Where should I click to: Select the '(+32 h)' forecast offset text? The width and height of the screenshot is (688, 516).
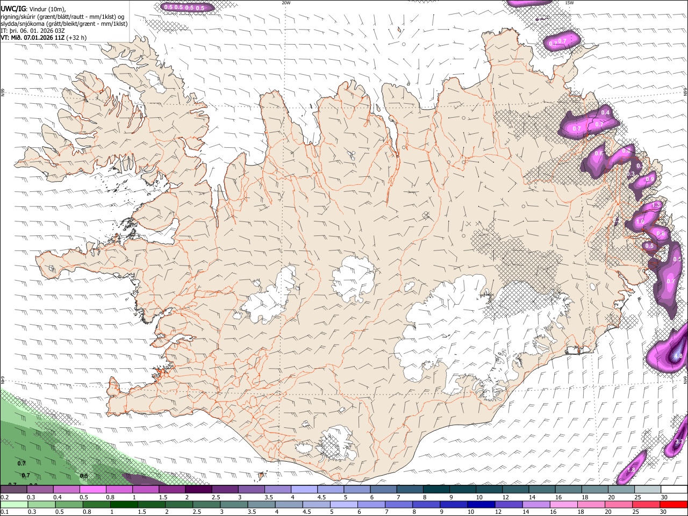(77, 38)
